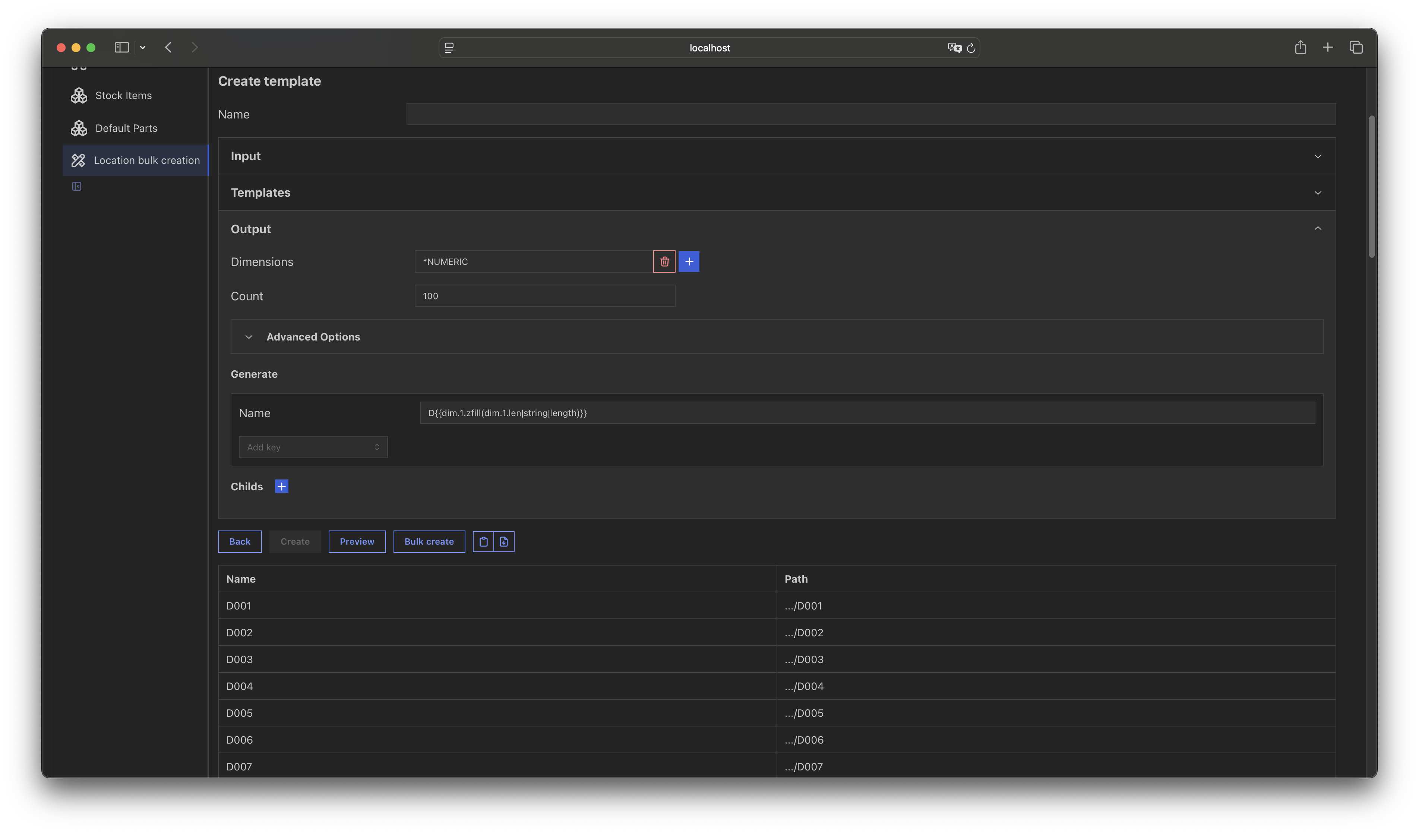This screenshot has height=833, width=1419.
Task: Click the template Name input field
Action: 870,114
